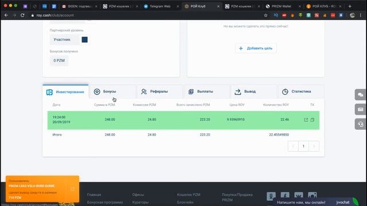
Task: Open the jivochat online chat bar
Action: click(x=316, y=202)
